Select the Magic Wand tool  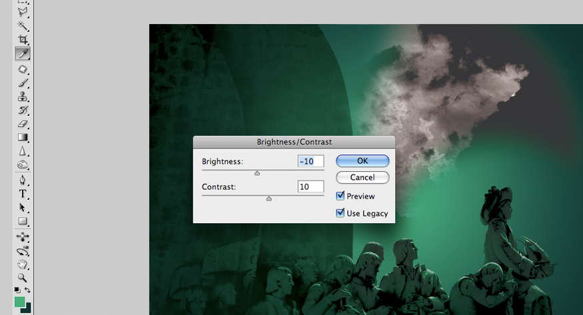22,25
